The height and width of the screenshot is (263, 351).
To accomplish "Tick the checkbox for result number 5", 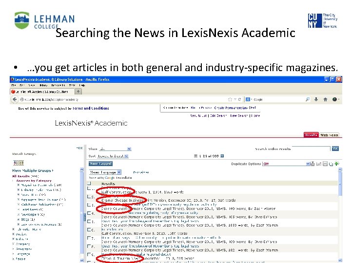I will click(x=89, y=221).
